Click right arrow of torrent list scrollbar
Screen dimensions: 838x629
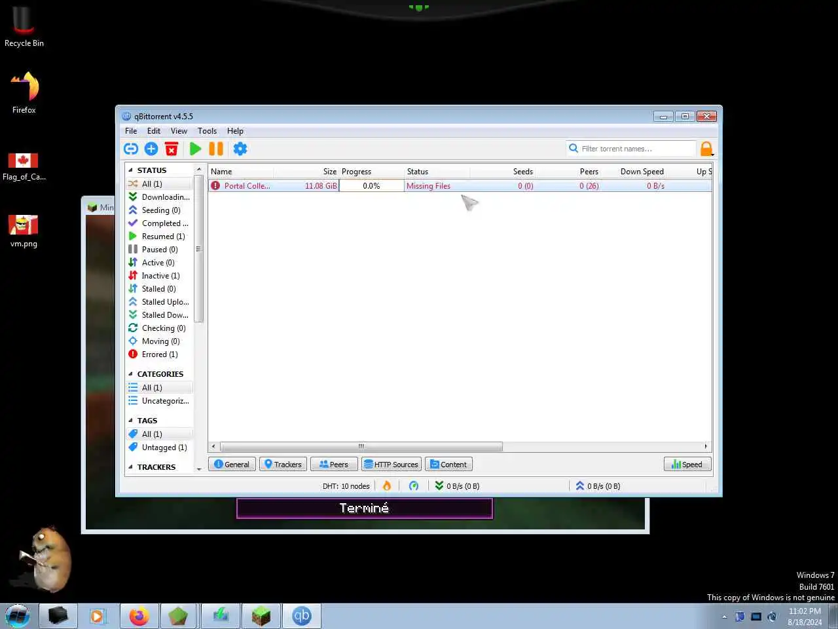pos(706,446)
